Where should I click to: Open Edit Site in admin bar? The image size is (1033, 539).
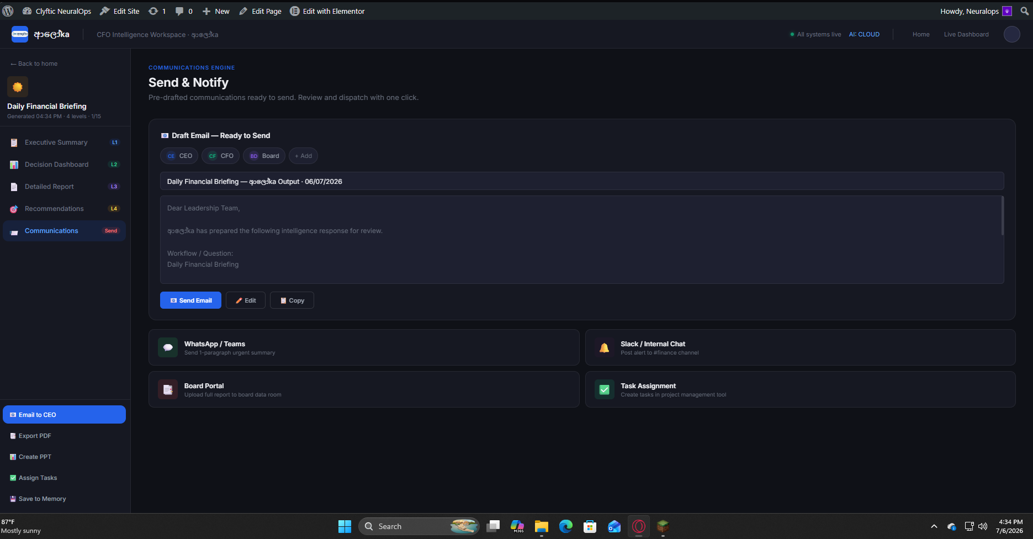tap(120, 11)
